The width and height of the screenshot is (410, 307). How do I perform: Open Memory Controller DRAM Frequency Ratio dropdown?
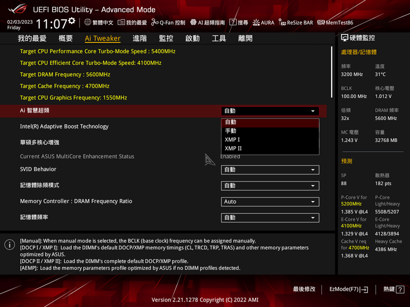[270, 202]
